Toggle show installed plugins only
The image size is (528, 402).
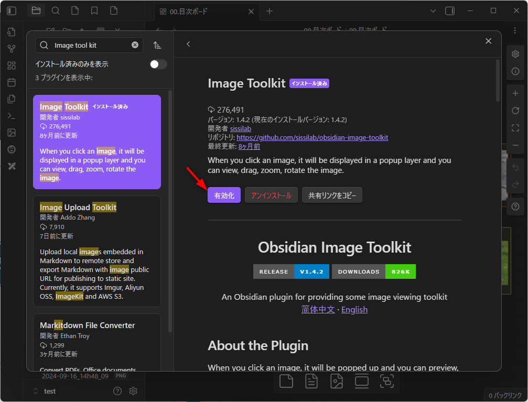click(158, 64)
